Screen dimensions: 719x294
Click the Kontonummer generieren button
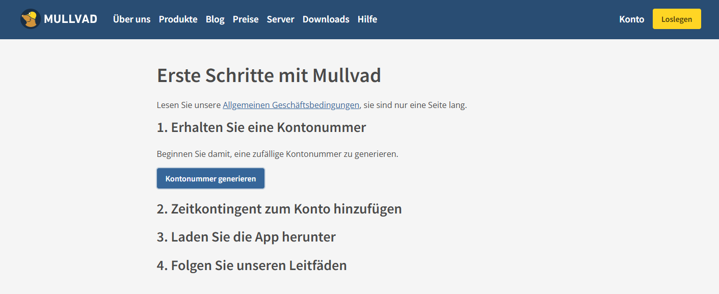(210, 179)
